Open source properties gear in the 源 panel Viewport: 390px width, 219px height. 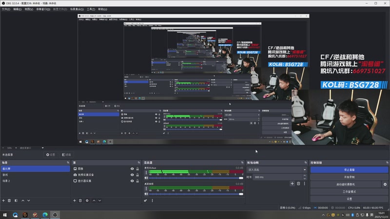87,201
